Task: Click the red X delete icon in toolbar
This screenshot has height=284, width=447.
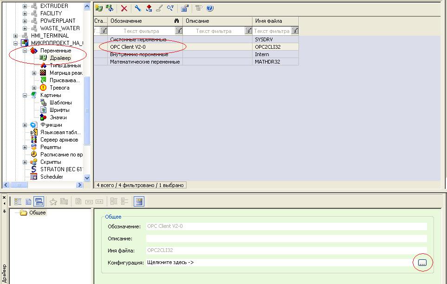Action: pyautogui.click(x=124, y=8)
